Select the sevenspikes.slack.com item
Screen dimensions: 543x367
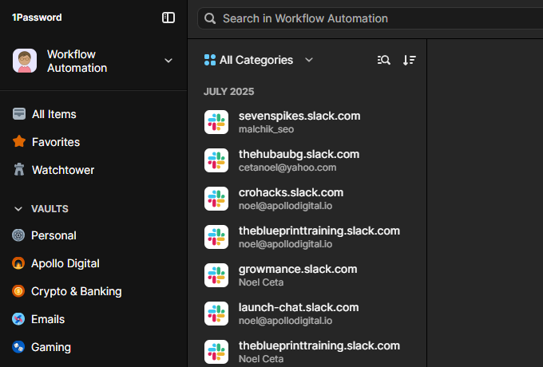(307, 122)
